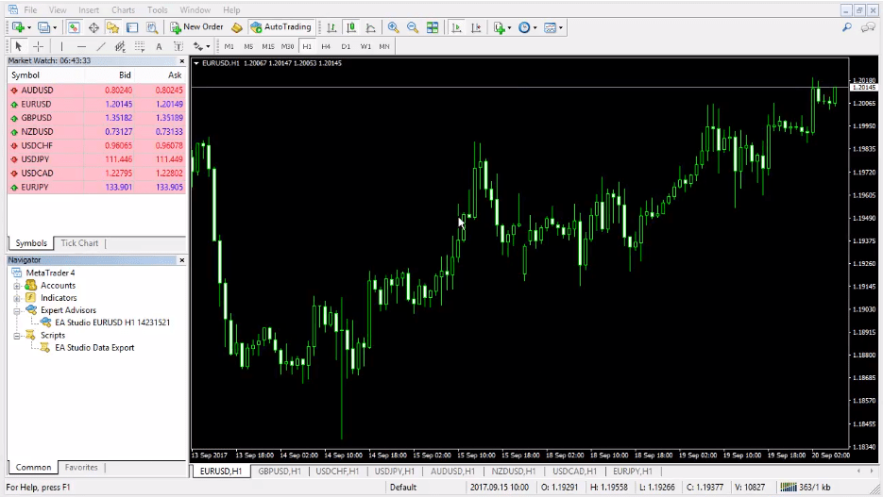Screen dimensions: 883x497
Task: Switch to the EURJPY,H1 chart tab
Action: [x=633, y=472]
